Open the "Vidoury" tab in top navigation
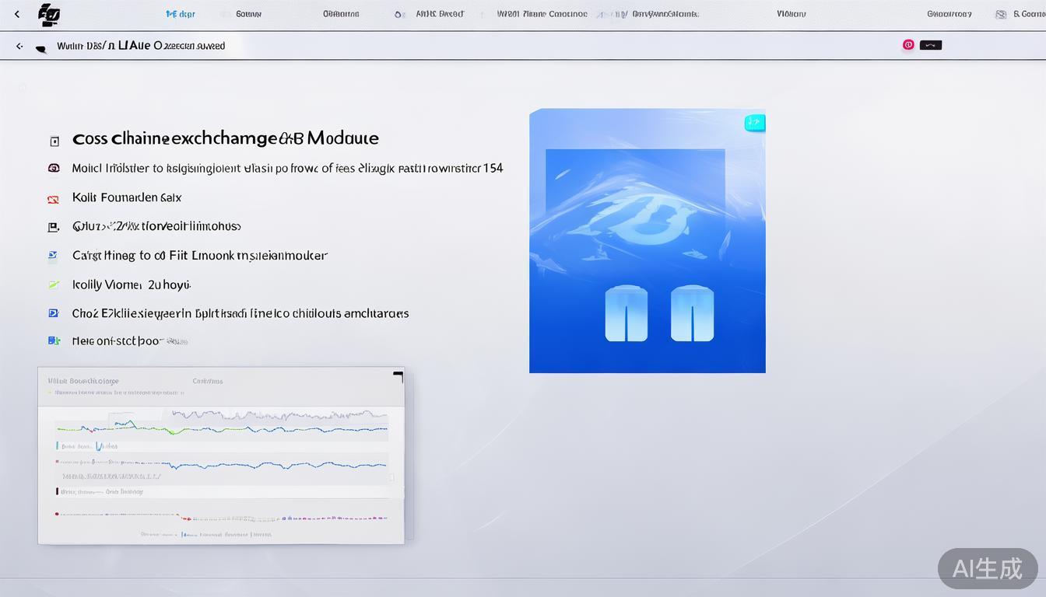 (x=792, y=14)
